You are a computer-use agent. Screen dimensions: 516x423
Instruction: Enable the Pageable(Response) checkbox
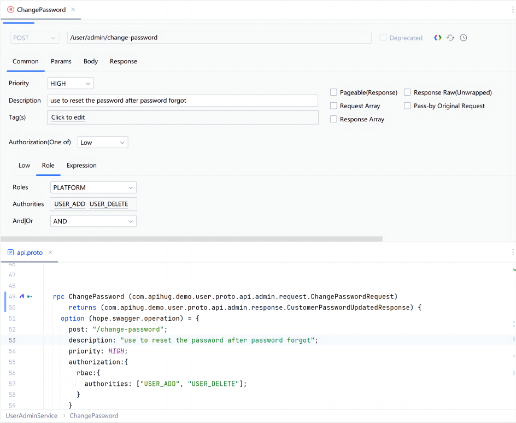[333, 92]
